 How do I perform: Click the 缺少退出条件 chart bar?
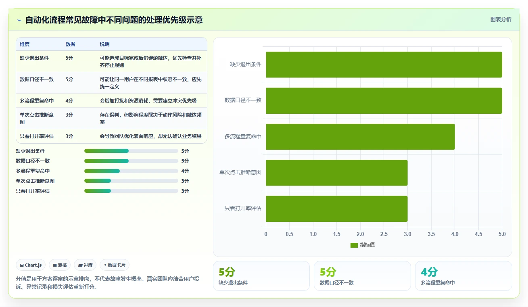point(384,65)
